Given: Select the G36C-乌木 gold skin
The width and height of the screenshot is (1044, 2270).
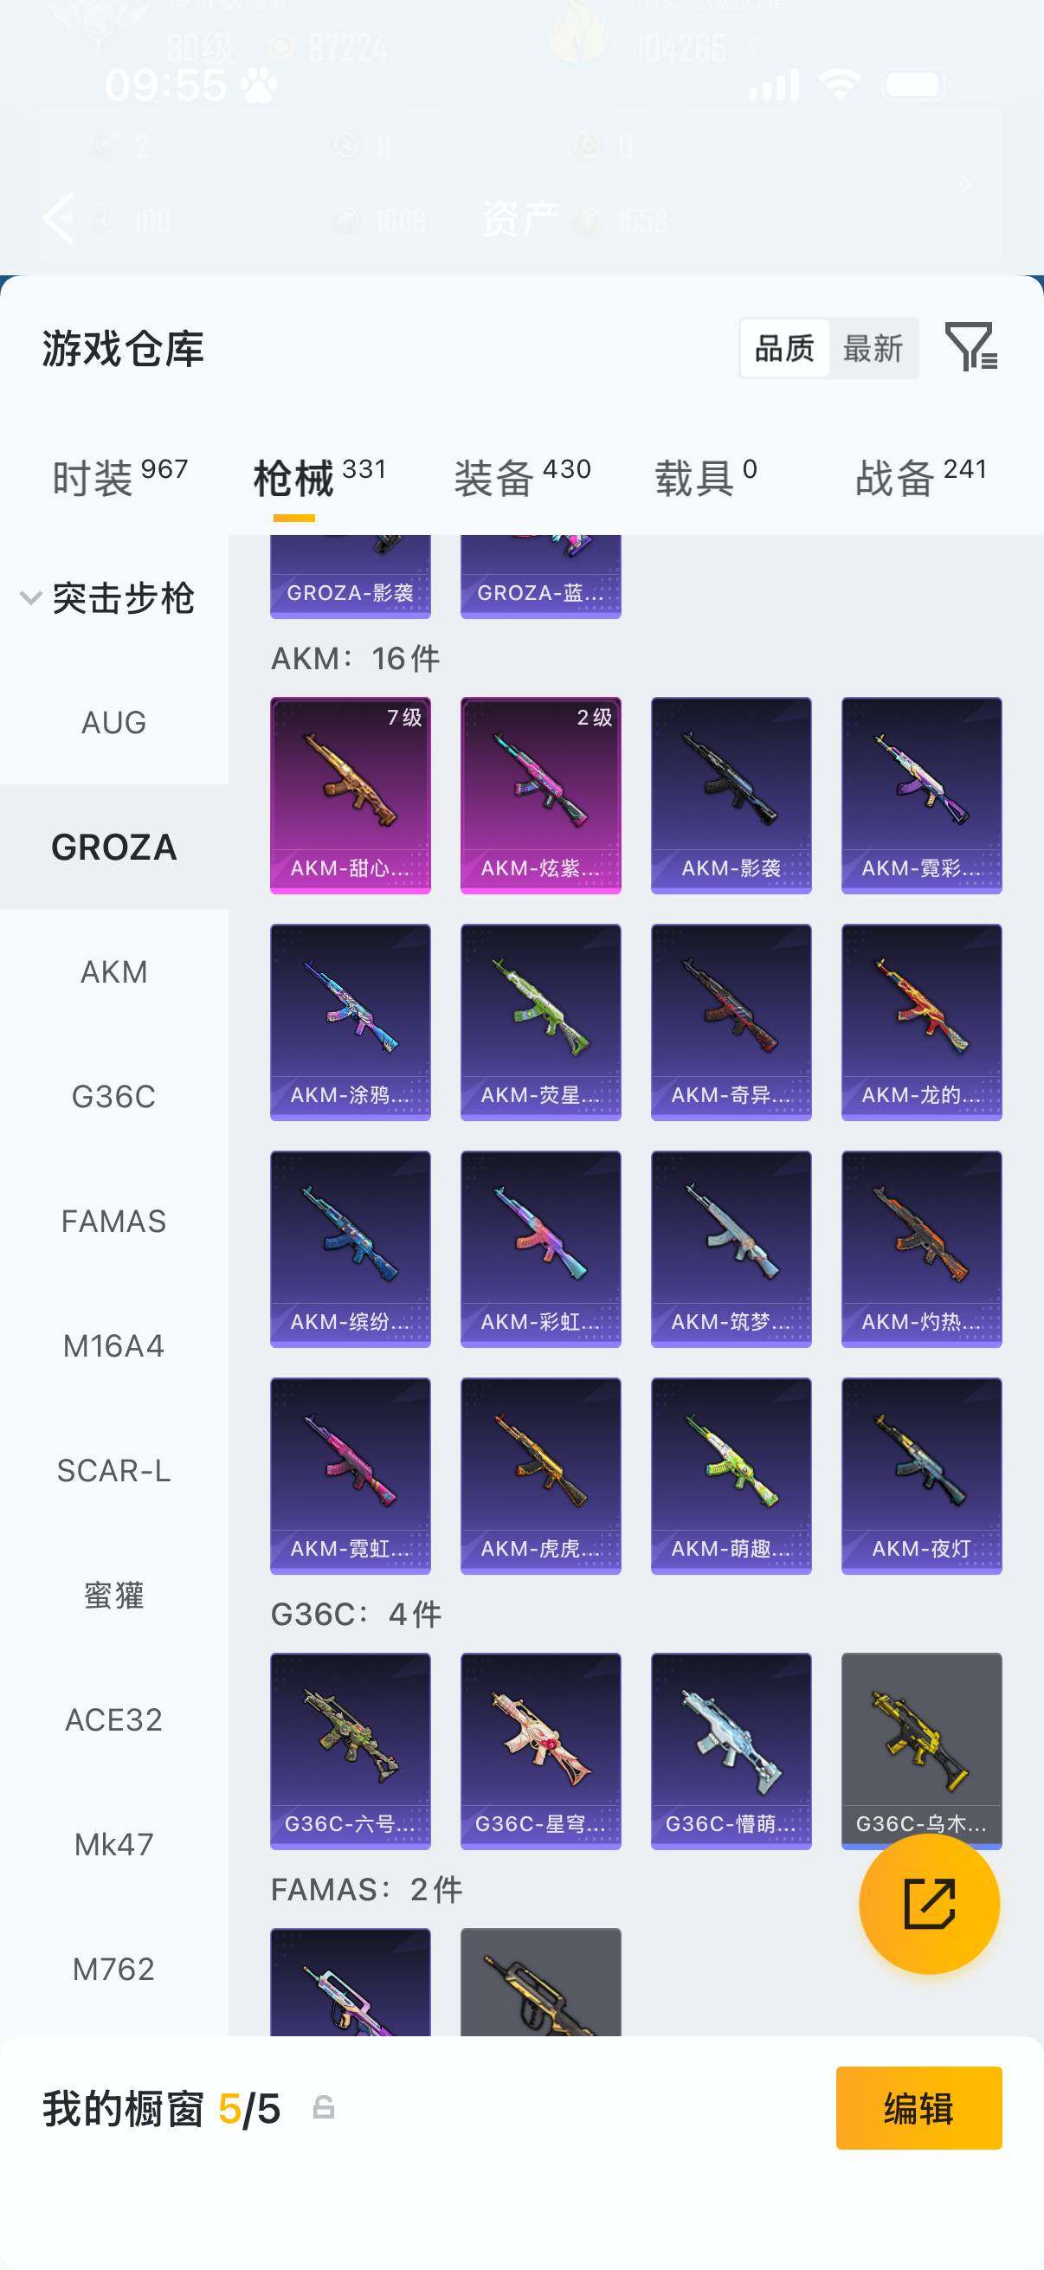Looking at the screenshot, I should click(x=922, y=1751).
